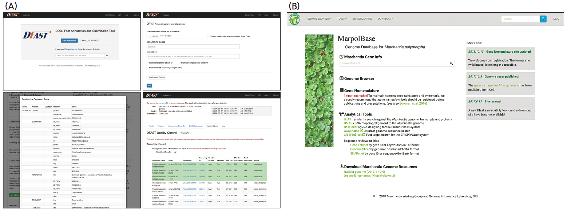Expand the Advanced Options section
The height and width of the screenshot is (211, 567).
pyautogui.click(x=156, y=77)
